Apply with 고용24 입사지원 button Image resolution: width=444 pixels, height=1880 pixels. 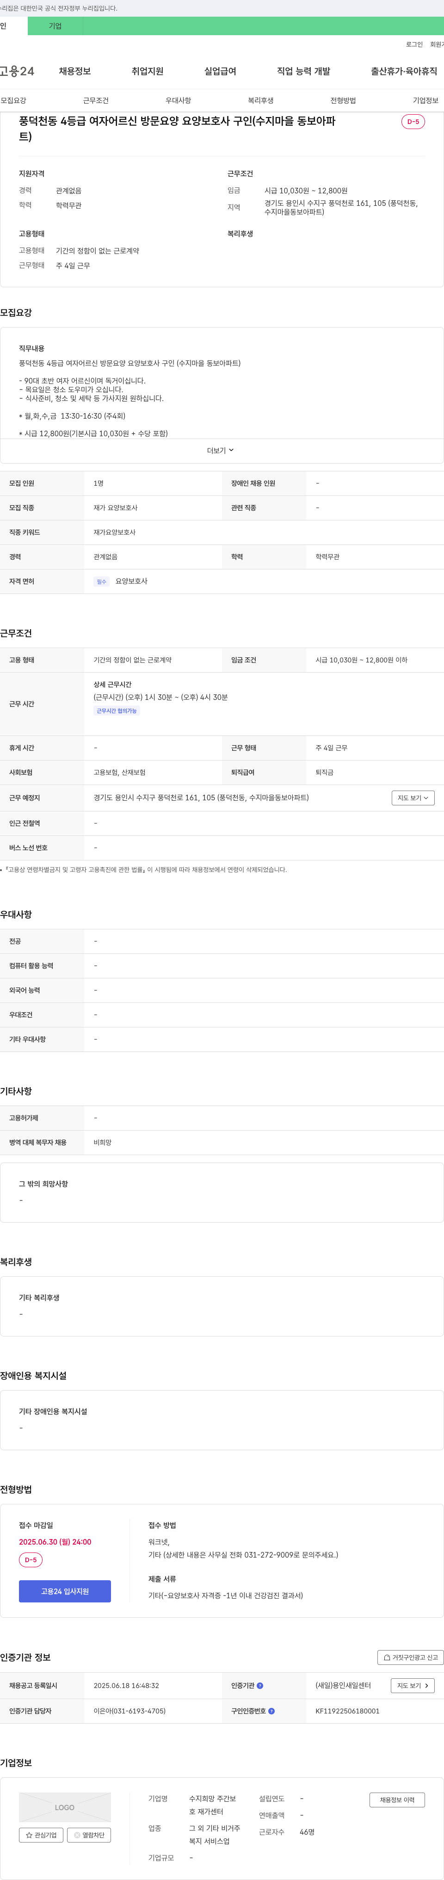point(65,1591)
